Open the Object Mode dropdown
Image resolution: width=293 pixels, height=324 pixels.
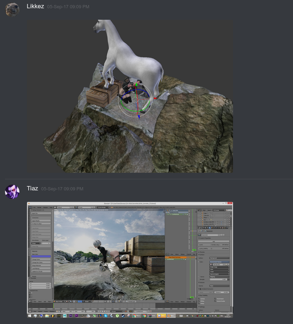tap(60, 301)
